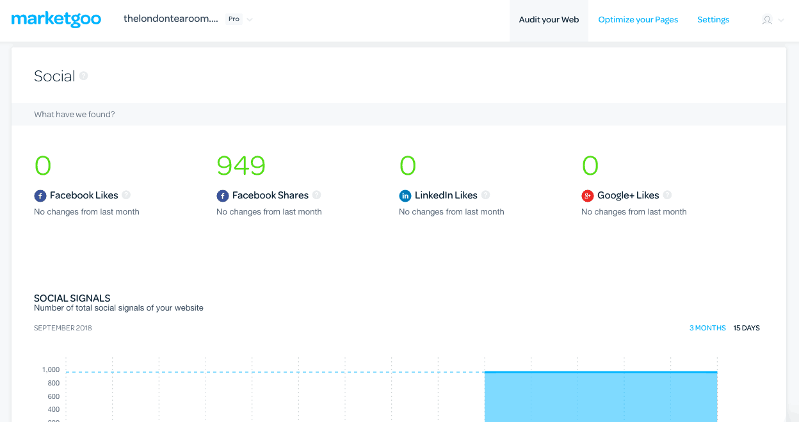
Task: Click the SEPTEMBER 2018 chart label
Action: (63, 328)
